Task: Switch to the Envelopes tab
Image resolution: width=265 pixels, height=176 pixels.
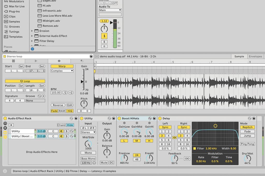Action: [255, 56]
